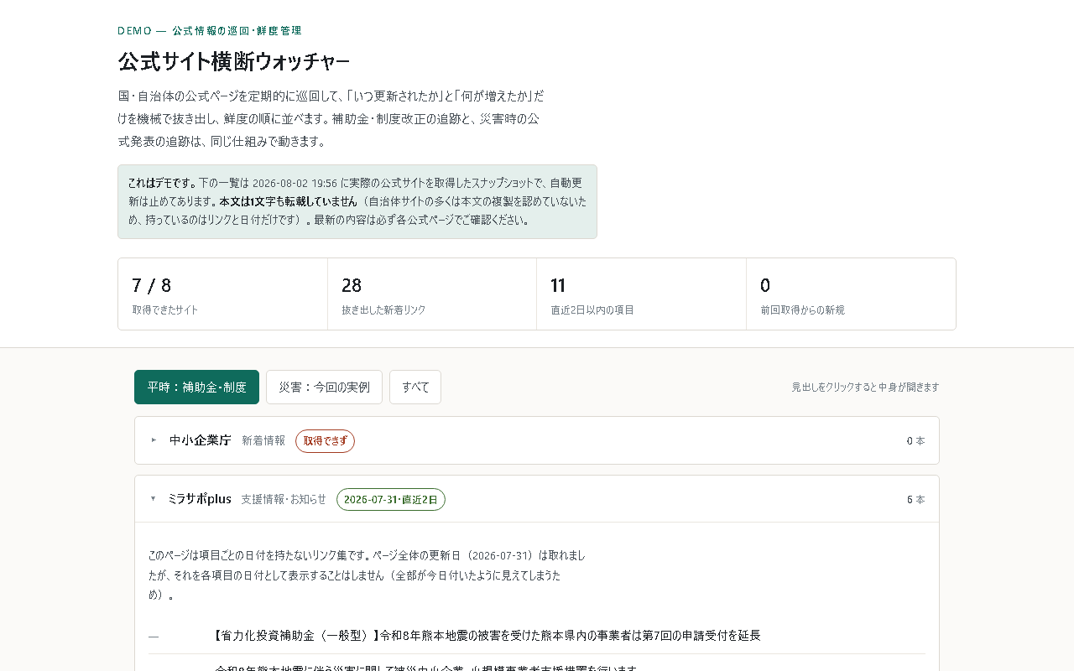The height and width of the screenshot is (671, 1074).
Task: Click the DEMO — 公式情報の巡回・鮮度管理 label
Action: (210, 31)
